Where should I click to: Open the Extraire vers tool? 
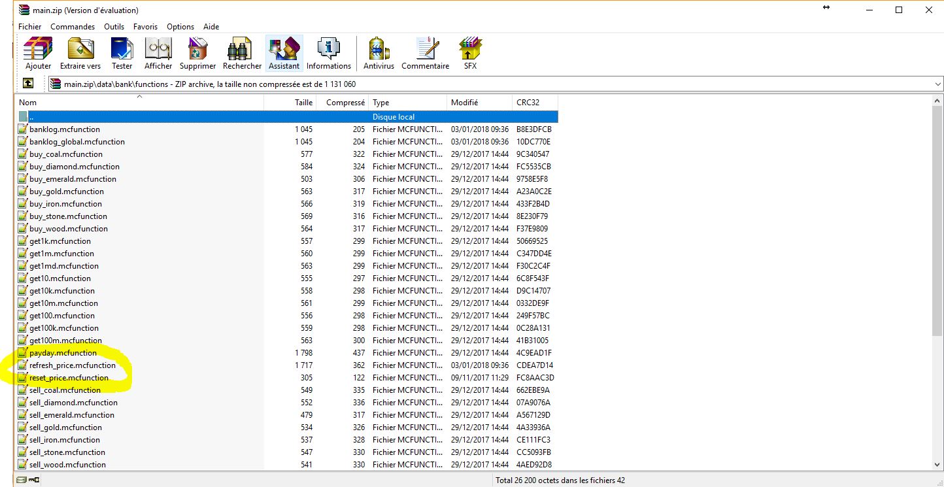coord(80,53)
